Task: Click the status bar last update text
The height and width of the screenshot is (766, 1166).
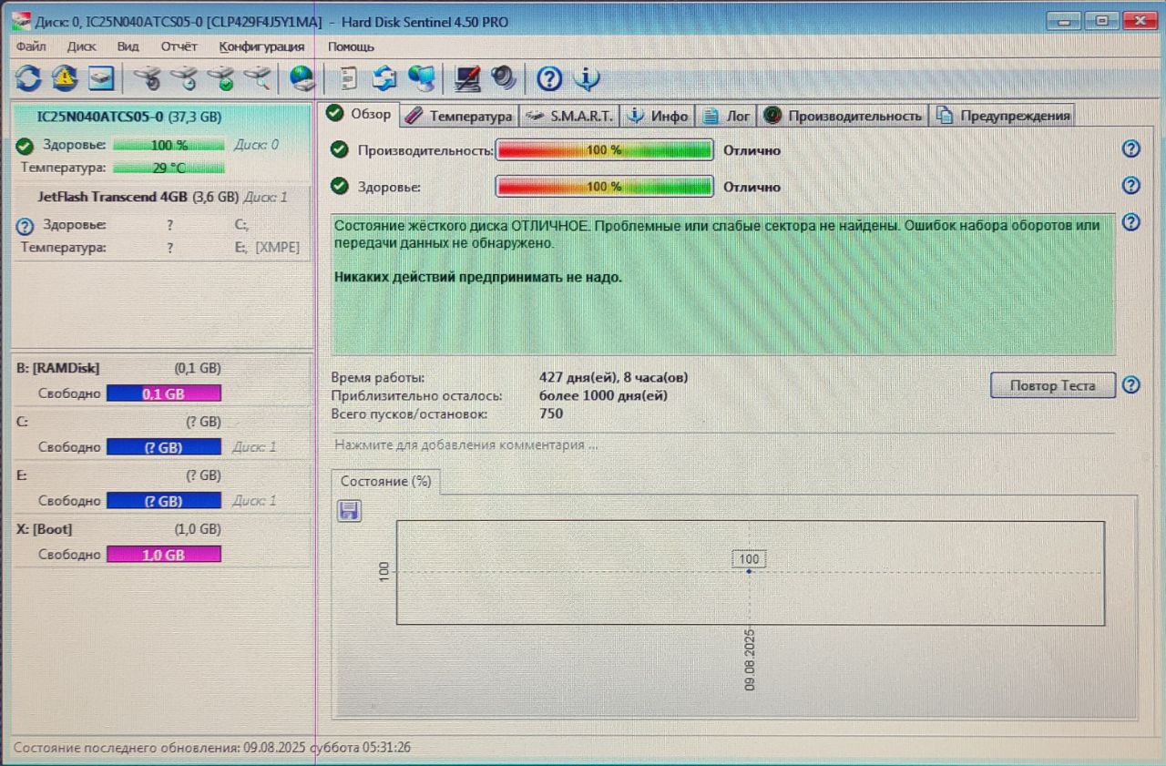Action: pyautogui.click(x=212, y=748)
